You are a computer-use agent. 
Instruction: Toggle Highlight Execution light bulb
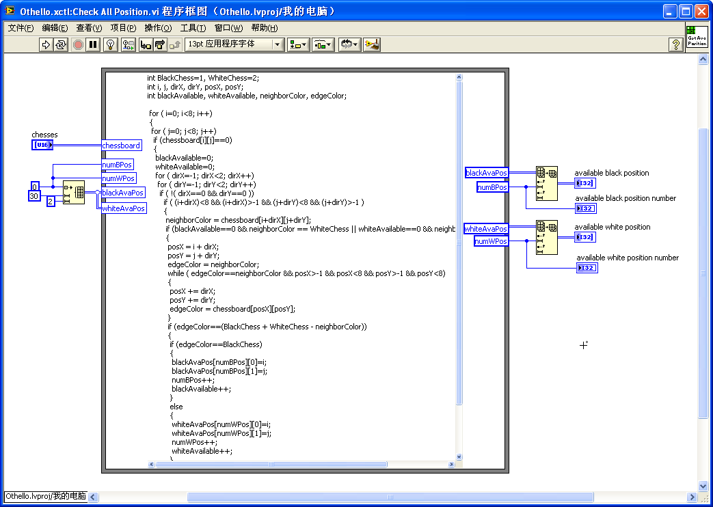pyautogui.click(x=111, y=44)
